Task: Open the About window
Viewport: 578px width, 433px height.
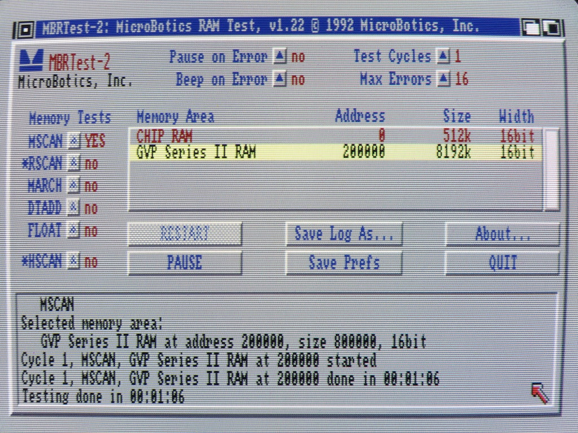Action: 502,233
